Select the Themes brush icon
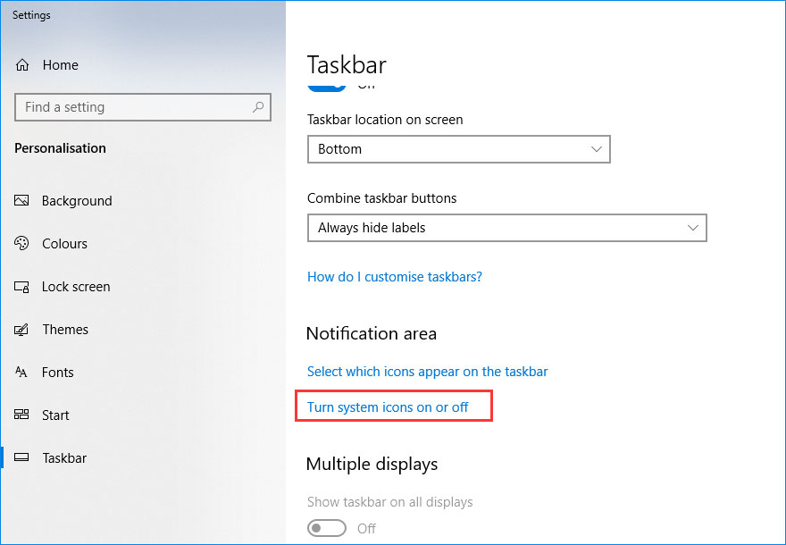Screen dimensions: 786x545 (21, 329)
